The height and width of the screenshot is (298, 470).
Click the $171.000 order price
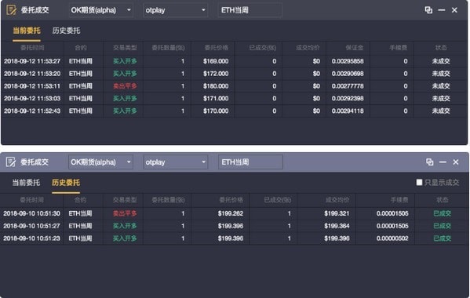(216, 99)
